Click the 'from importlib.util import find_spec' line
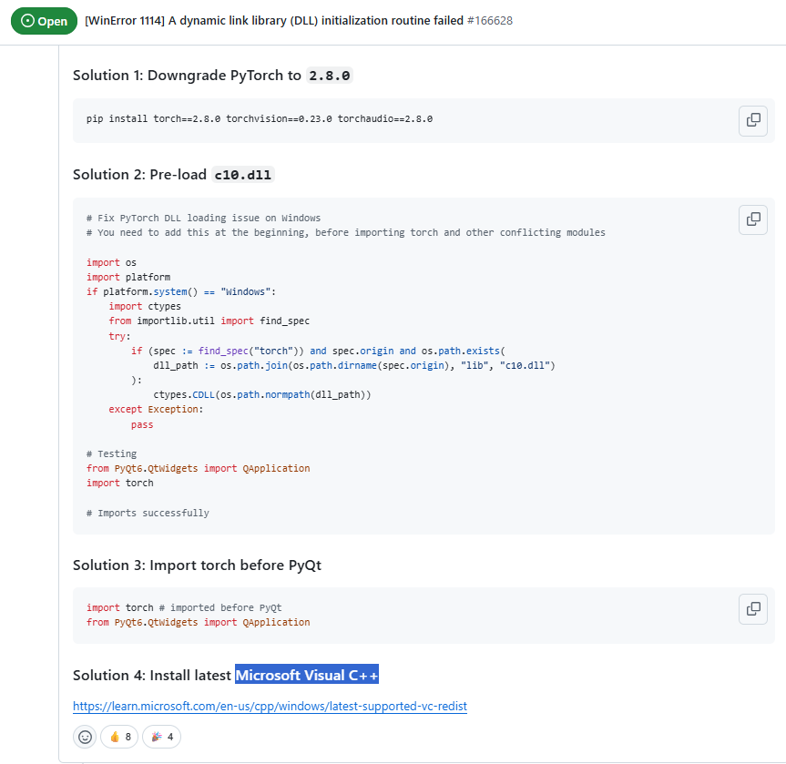The height and width of the screenshot is (764, 786). point(209,321)
